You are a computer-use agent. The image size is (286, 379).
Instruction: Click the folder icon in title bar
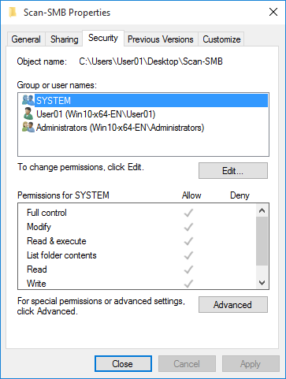13,12
